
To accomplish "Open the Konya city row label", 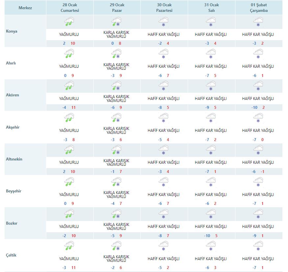I will tap(12, 32).
